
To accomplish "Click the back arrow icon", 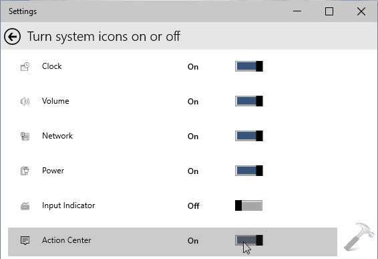I will (12, 37).
